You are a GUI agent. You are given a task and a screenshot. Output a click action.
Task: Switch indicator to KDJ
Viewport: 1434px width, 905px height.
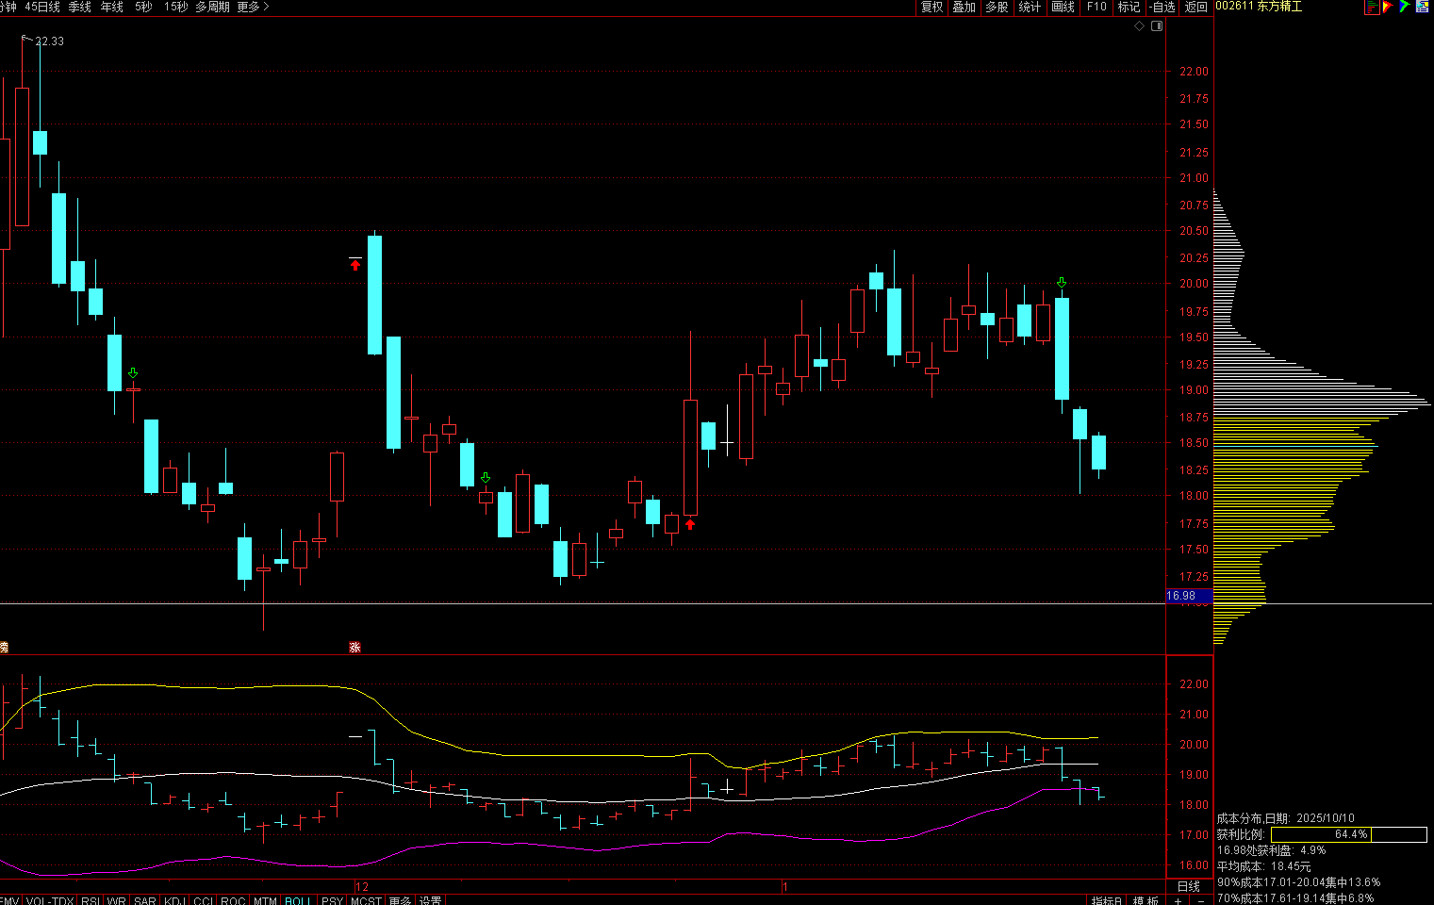(x=174, y=900)
